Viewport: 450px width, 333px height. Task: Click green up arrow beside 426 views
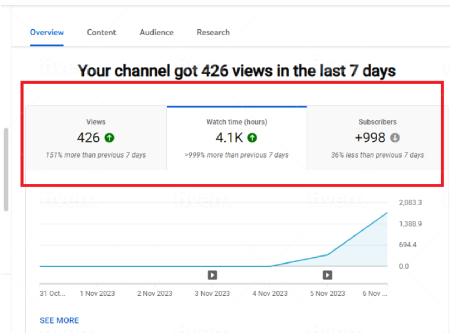(x=109, y=138)
